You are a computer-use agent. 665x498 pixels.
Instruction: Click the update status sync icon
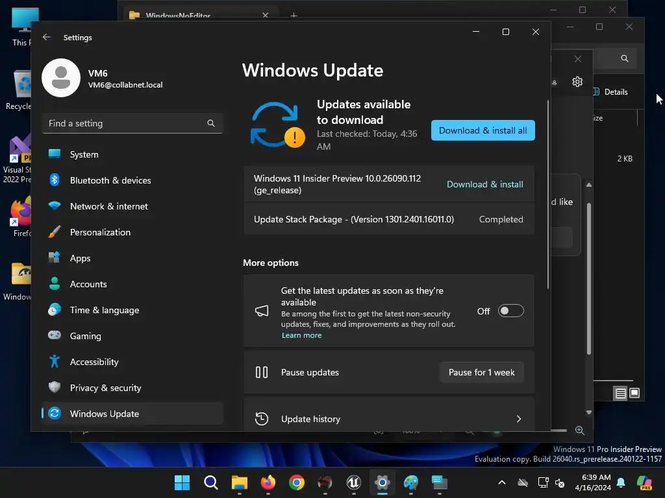click(277, 125)
